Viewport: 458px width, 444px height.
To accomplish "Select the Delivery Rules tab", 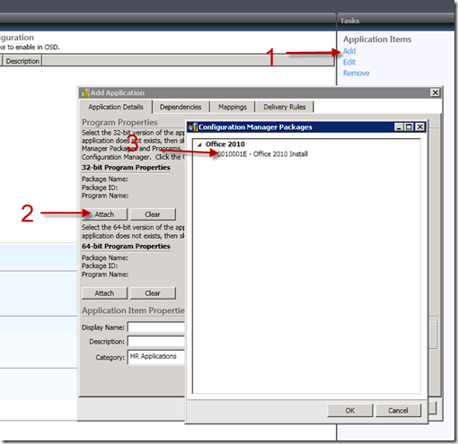I will [x=285, y=107].
